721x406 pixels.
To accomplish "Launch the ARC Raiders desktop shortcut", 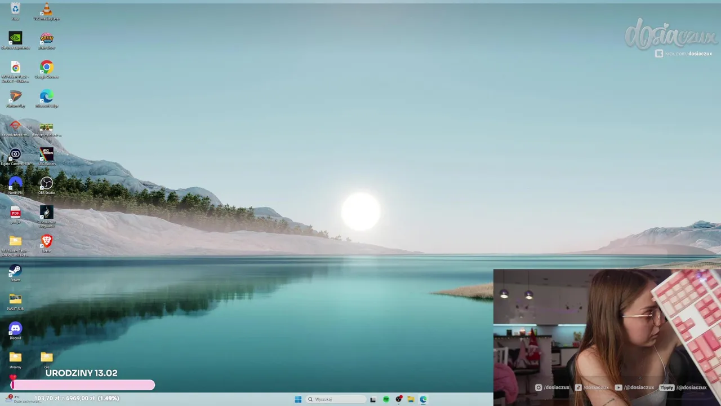I will 47,156.
